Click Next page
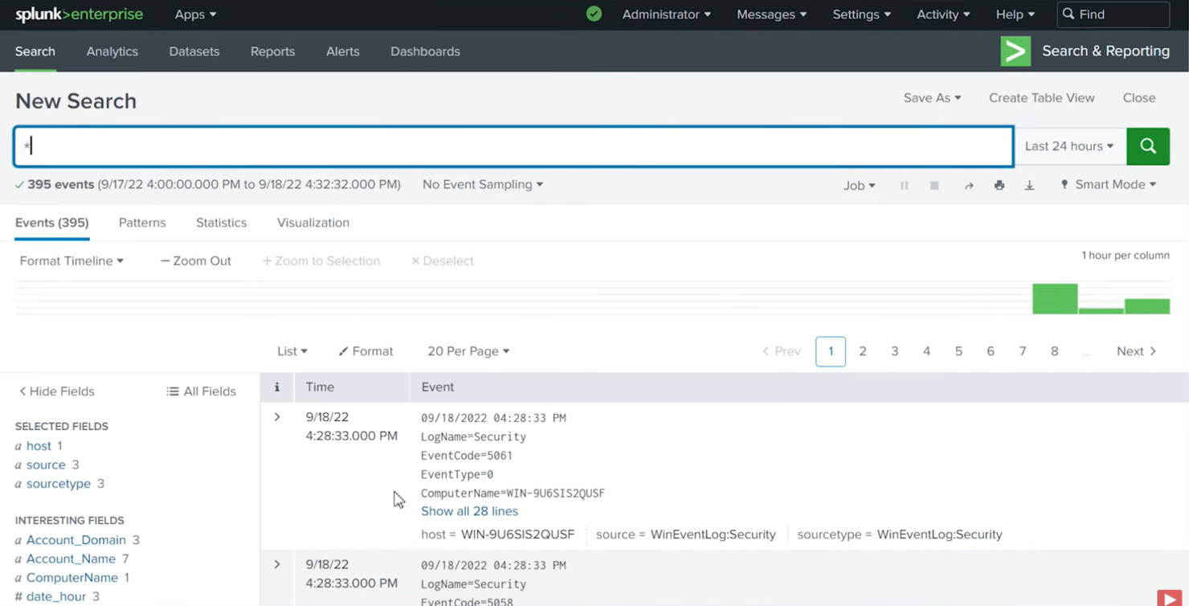The image size is (1189, 606). [1137, 351]
